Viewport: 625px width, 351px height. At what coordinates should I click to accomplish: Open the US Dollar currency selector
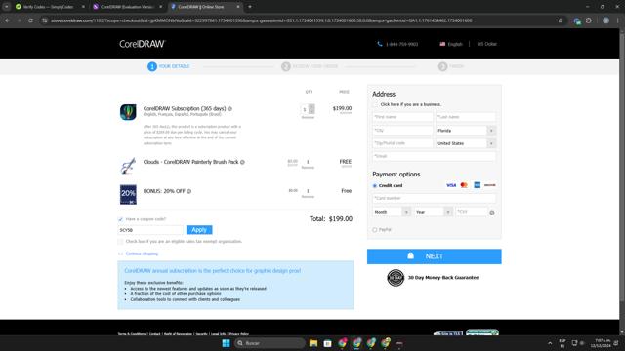click(487, 44)
